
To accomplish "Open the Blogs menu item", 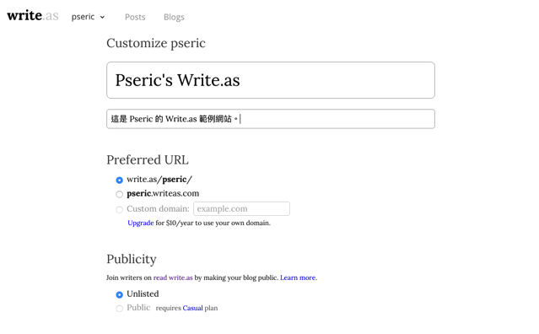I will tap(174, 17).
